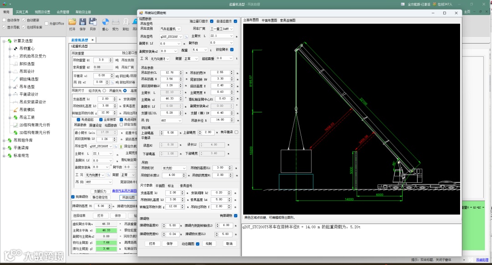Click the 打开 folder icon in ribbon
Viewport: 492px width, 265px height.
click(72, 22)
